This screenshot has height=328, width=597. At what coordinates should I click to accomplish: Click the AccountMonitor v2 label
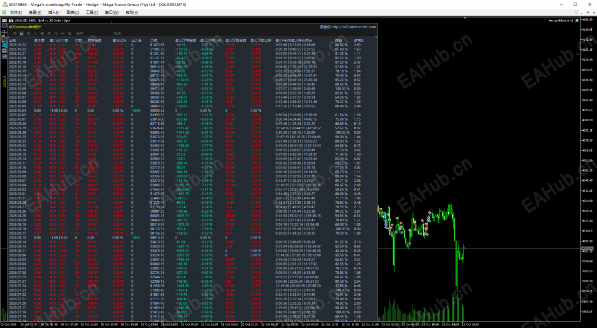pos(561,20)
